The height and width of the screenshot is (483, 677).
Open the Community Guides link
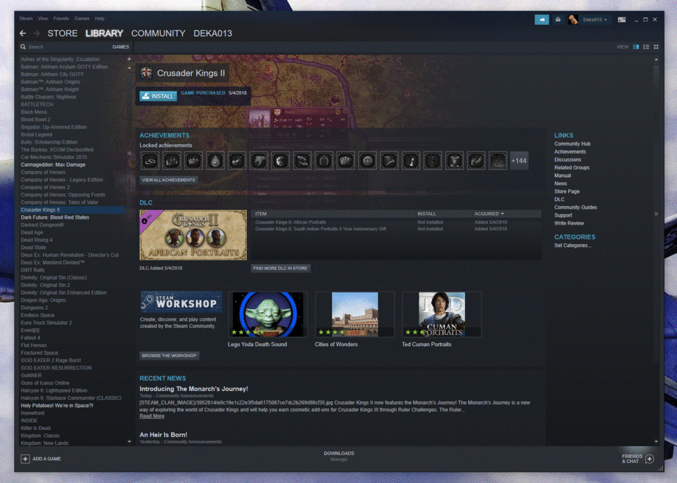576,207
